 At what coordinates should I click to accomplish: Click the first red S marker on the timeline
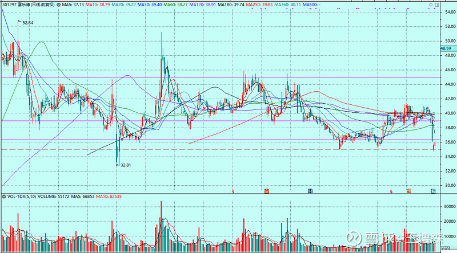(233, 191)
